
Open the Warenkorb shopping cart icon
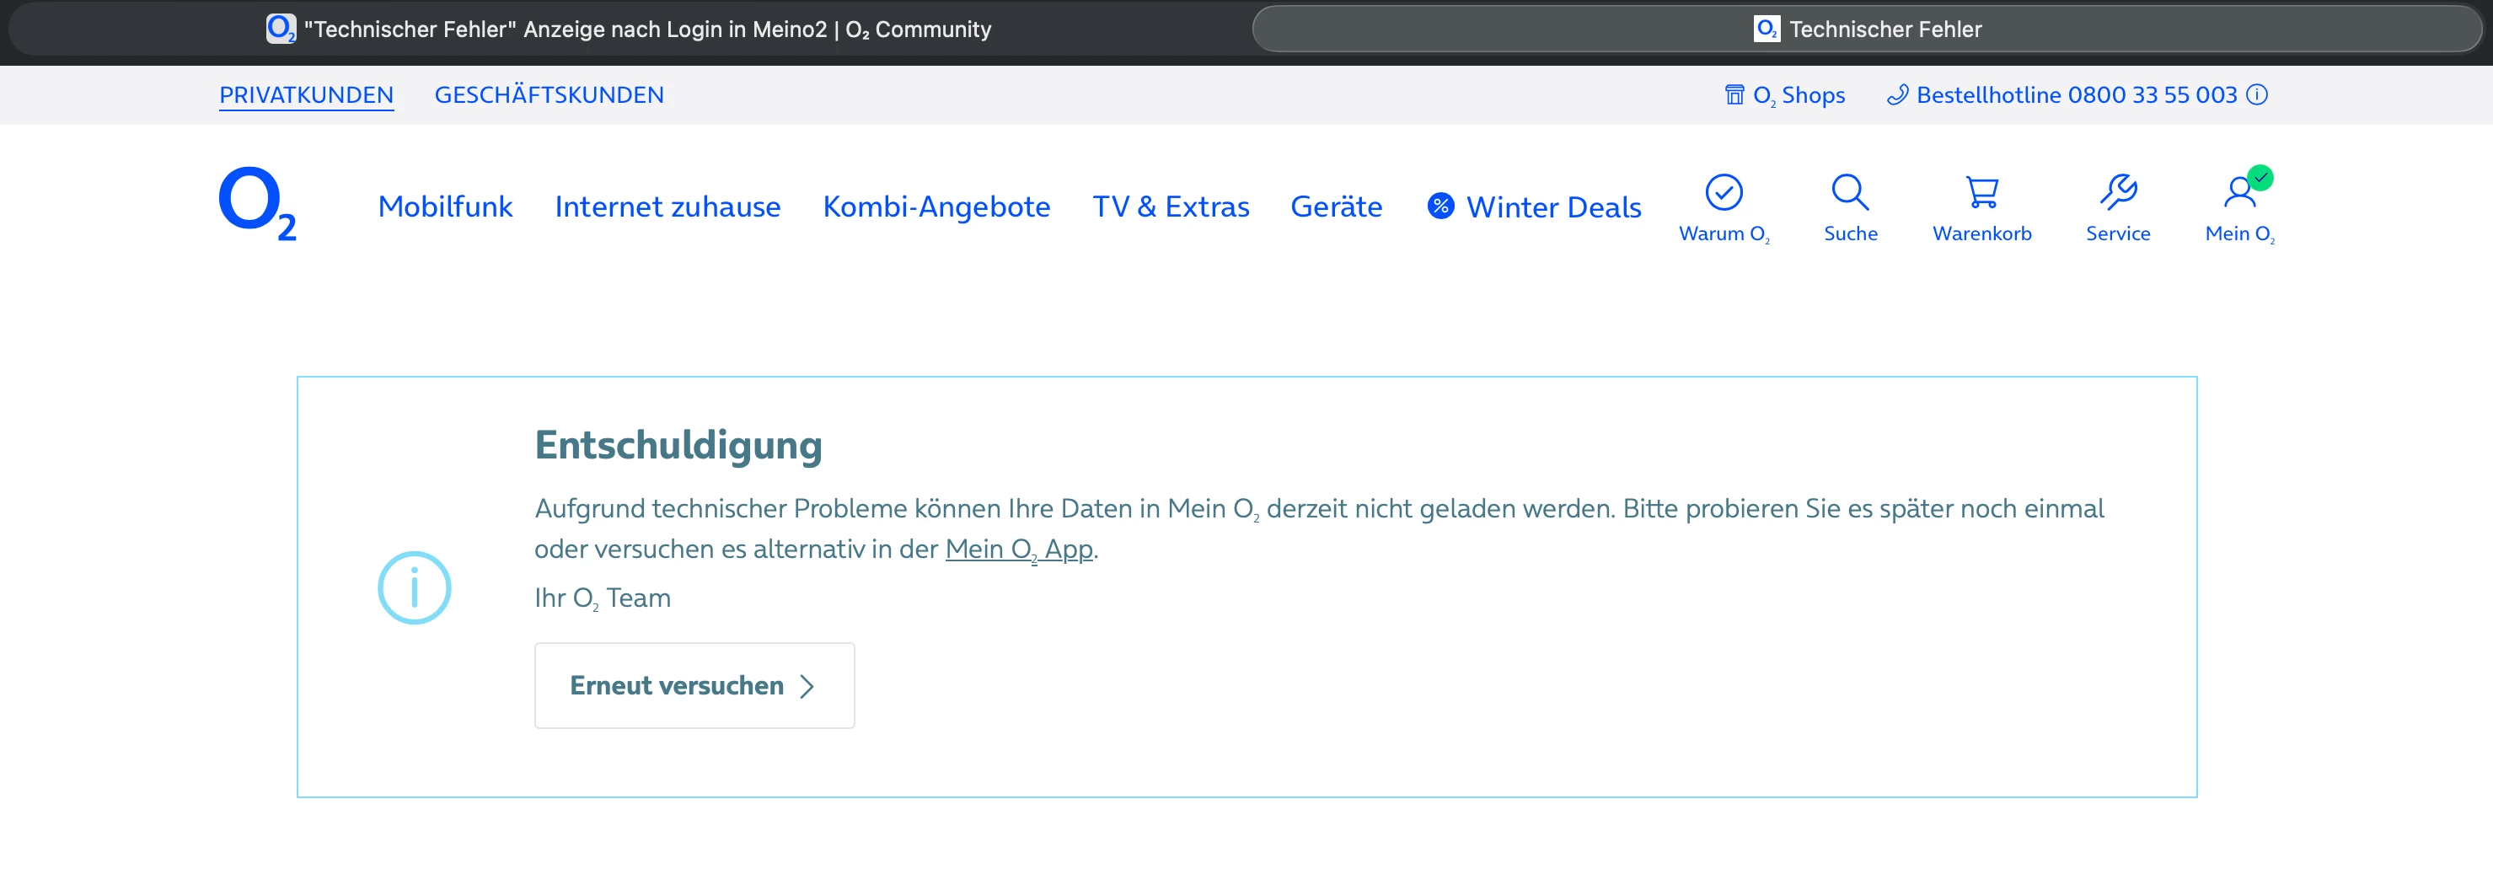1982,192
